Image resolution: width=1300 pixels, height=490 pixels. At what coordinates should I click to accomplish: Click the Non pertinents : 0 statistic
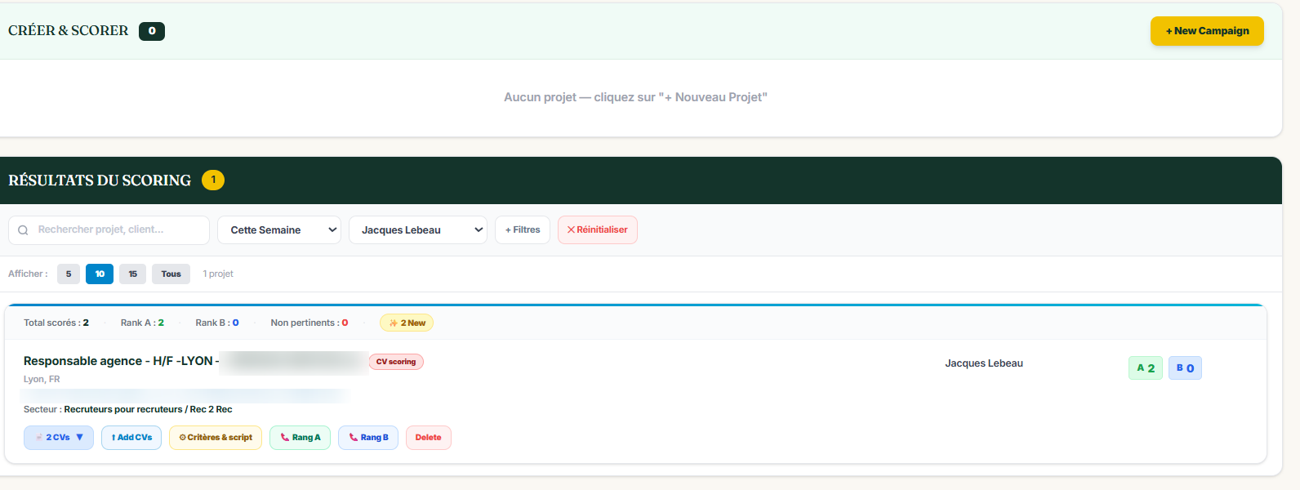[309, 323]
